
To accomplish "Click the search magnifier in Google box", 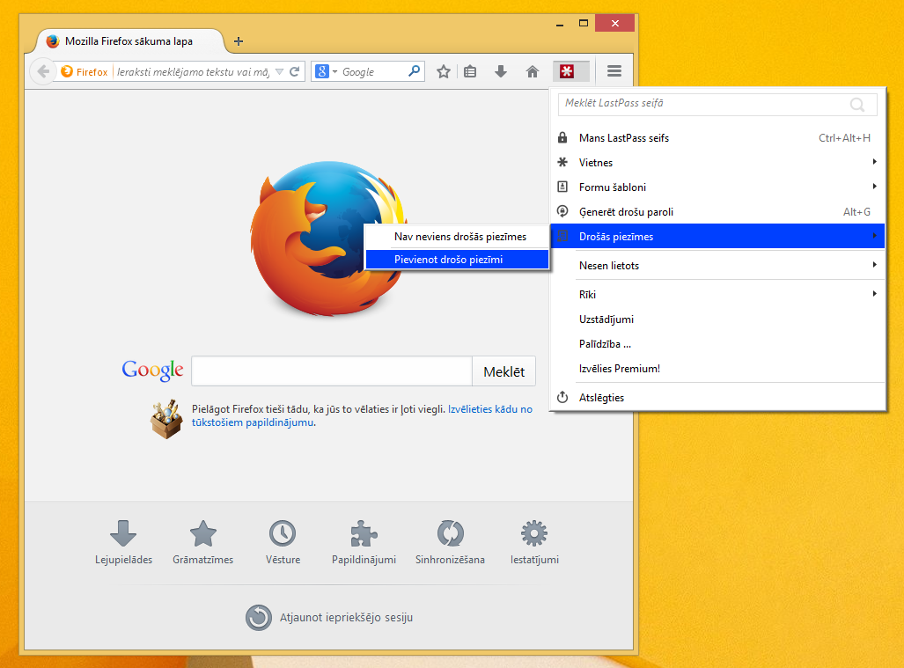I will 414,71.
